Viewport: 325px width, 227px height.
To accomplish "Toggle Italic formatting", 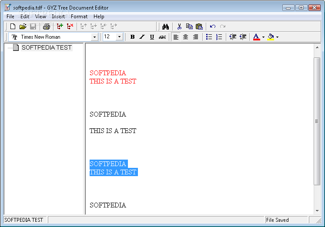I will (x=142, y=37).
